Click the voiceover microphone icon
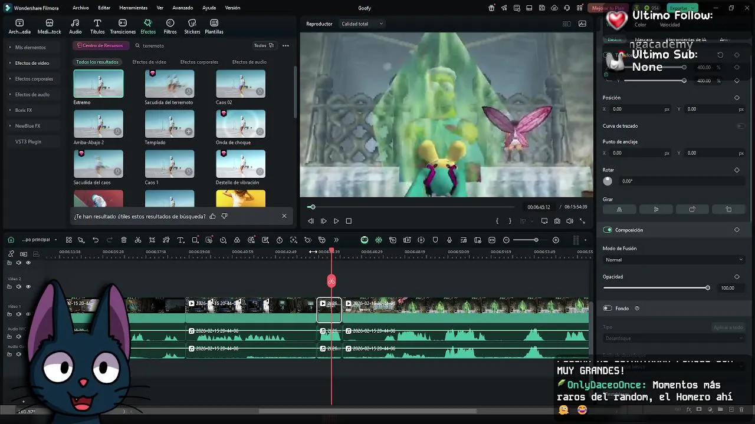The image size is (755, 424). coord(449,240)
